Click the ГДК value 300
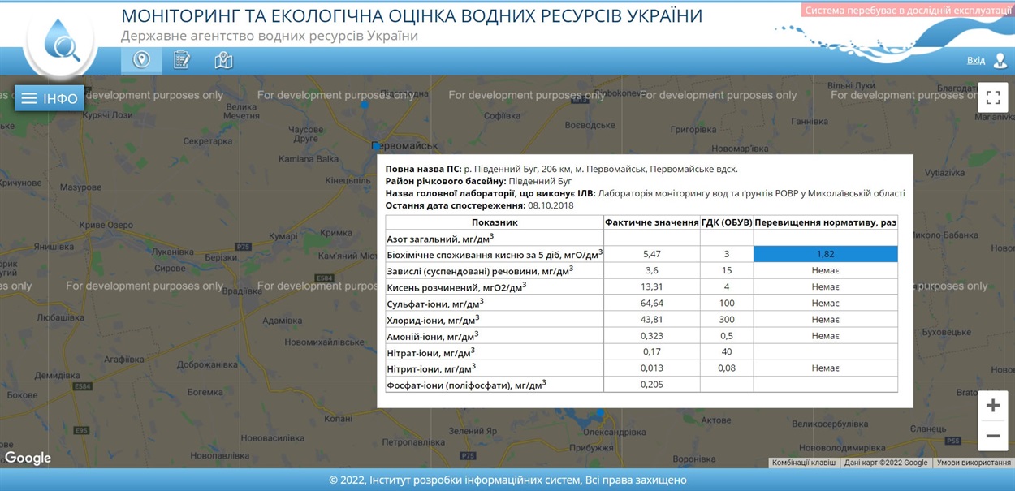This screenshot has height=491, width=1015. [726, 320]
